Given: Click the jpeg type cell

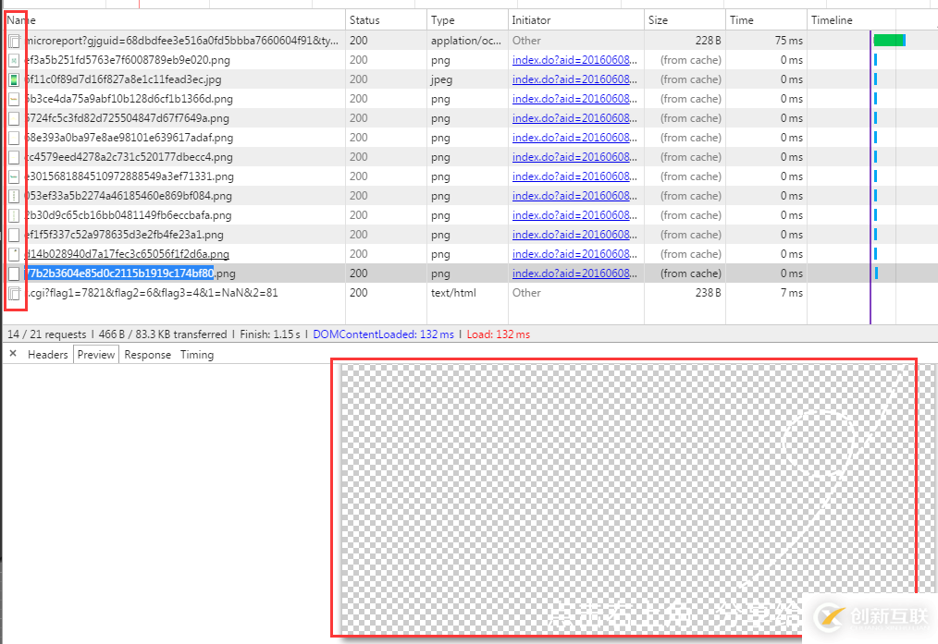Looking at the screenshot, I should 441,80.
